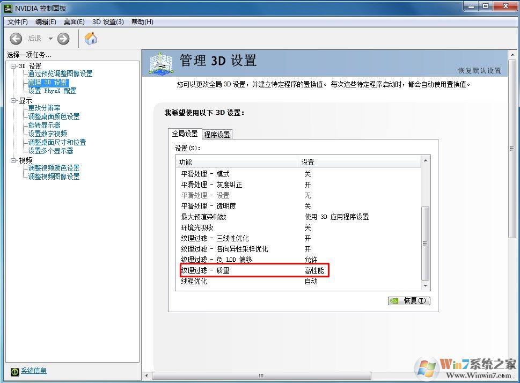Click the Forward arrow navigation icon

coord(63,39)
